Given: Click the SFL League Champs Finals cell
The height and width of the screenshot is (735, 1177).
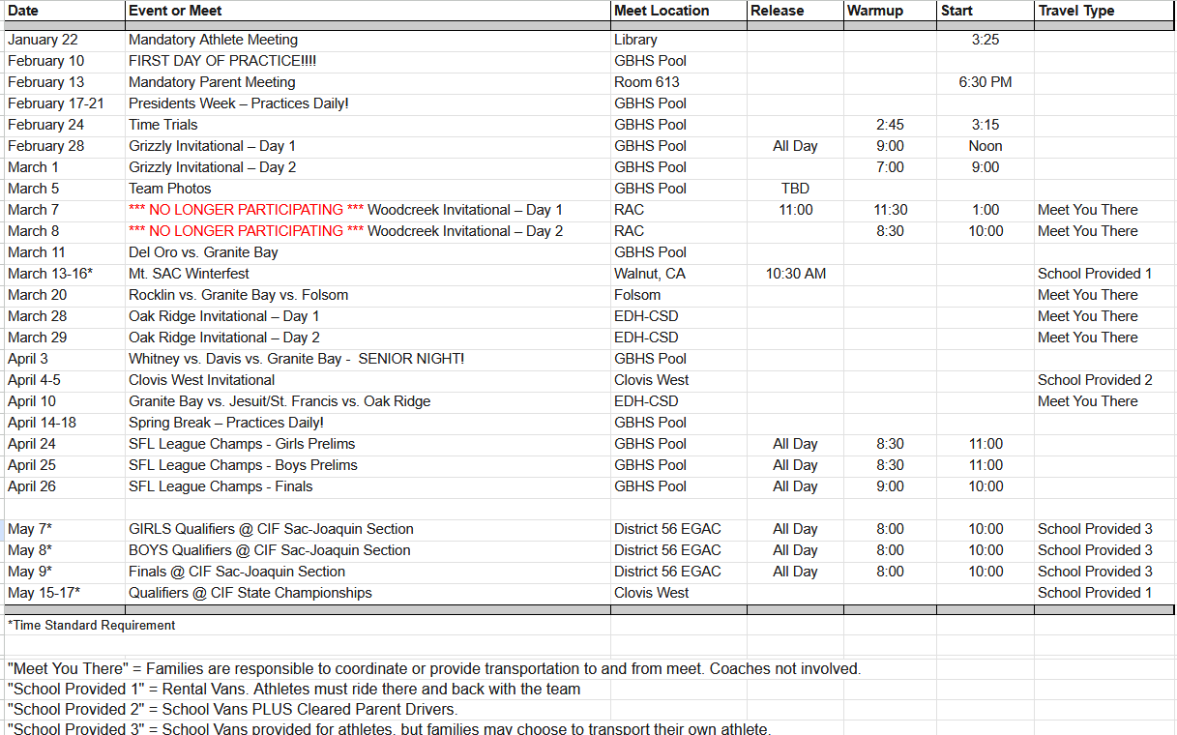Looking at the screenshot, I should click(221, 486).
